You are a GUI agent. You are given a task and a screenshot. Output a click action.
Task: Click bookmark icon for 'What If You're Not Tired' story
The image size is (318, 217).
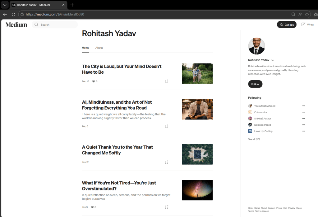coord(167,207)
